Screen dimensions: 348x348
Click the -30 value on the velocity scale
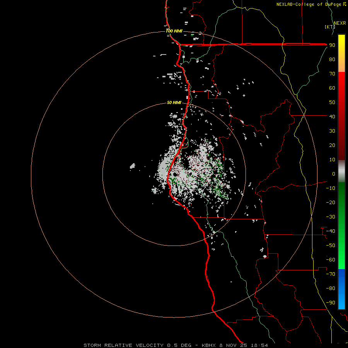pos(331,217)
